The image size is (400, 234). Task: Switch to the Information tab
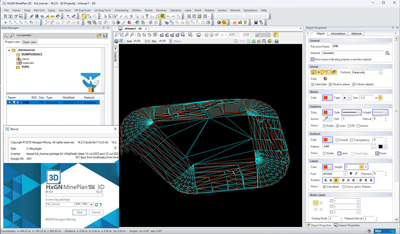coord(338,33)
